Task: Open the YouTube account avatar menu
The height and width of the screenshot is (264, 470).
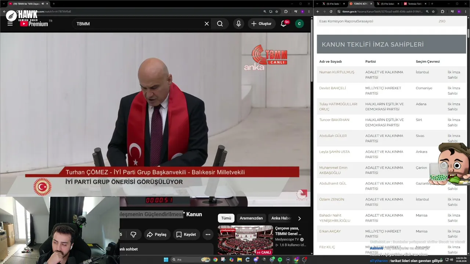Action: [x=299, y=23]
